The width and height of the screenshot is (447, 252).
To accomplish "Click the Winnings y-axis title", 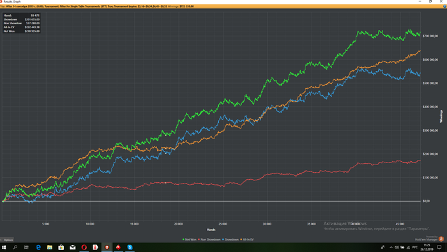I will click(x=441, y=116).
